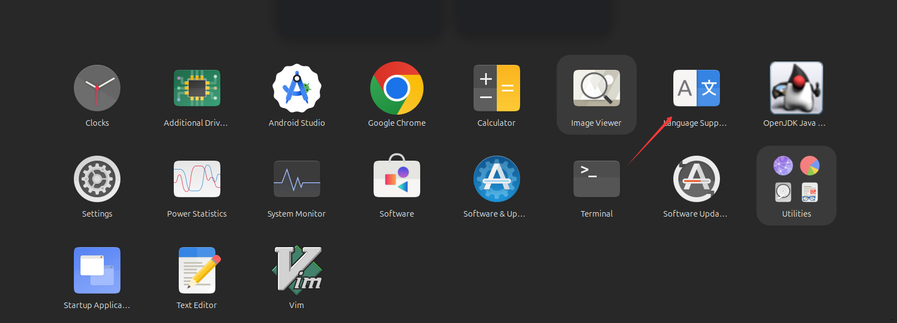The height and width of the screenshot is (323, 897).
Task: Launch the Vim editor
Action: tap(297, 270)
